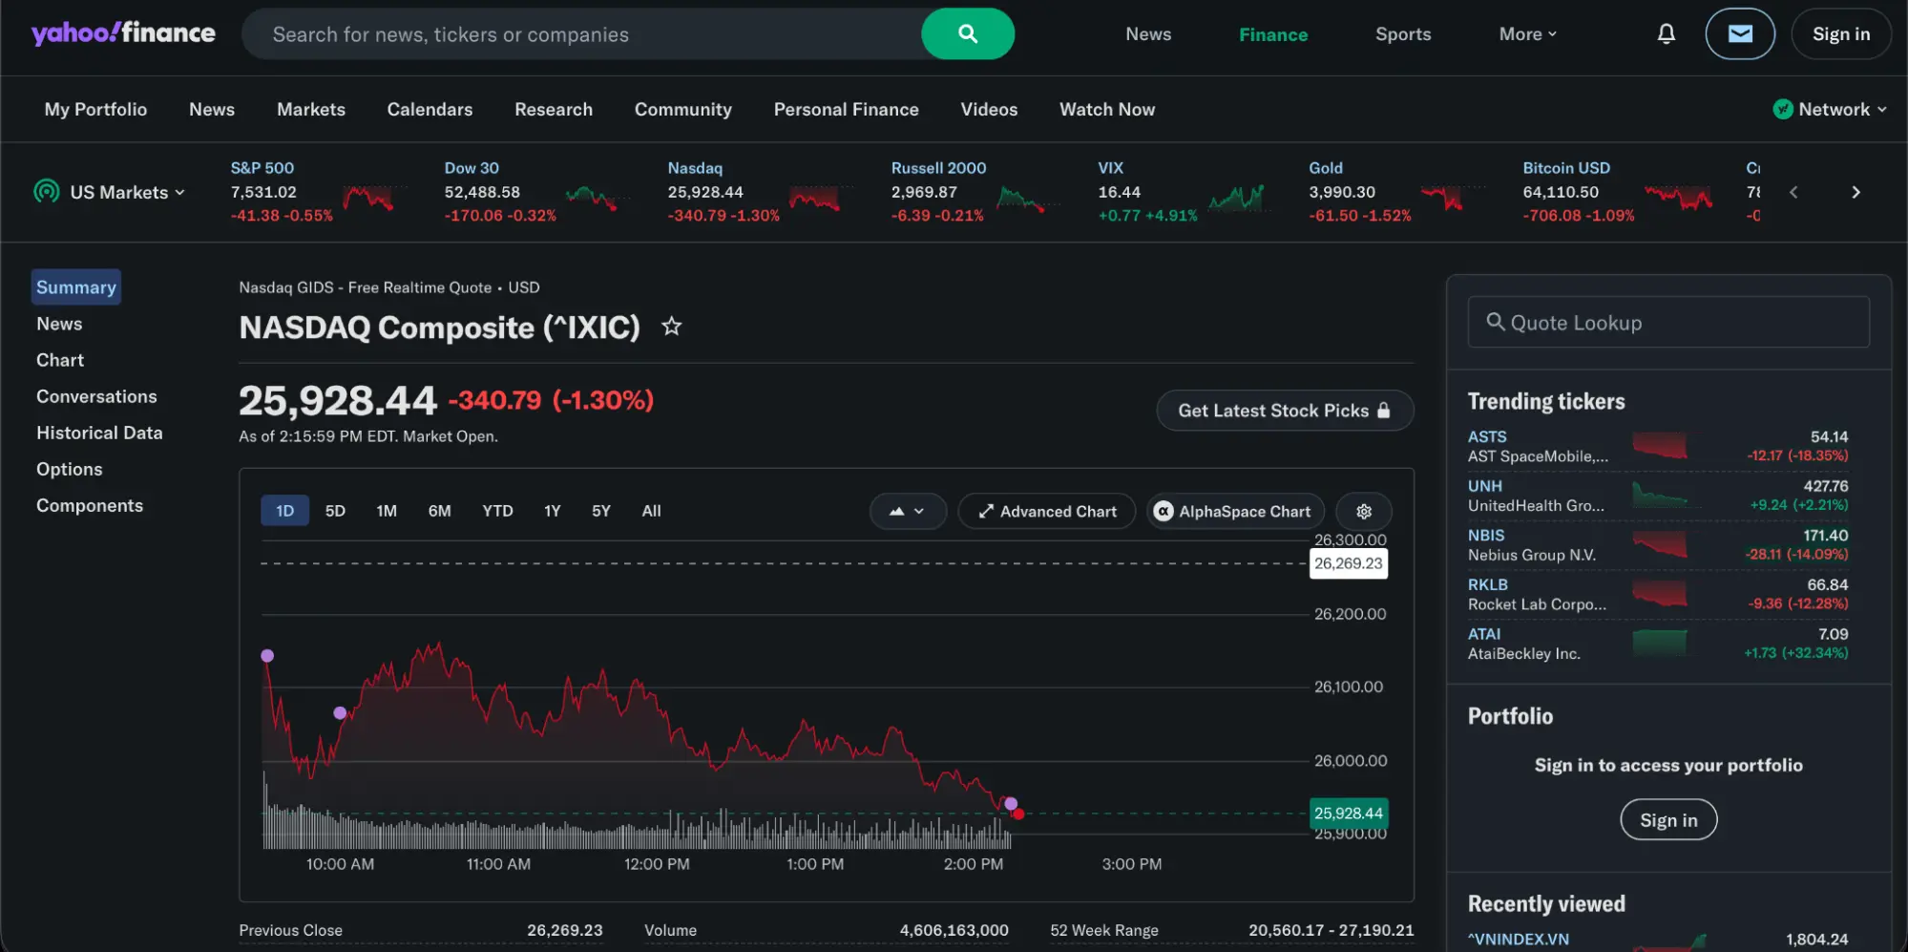Click the ASTS trending mini chart
The height and width of the screenshot is (952, 1908).
[x=1660, y=446]
